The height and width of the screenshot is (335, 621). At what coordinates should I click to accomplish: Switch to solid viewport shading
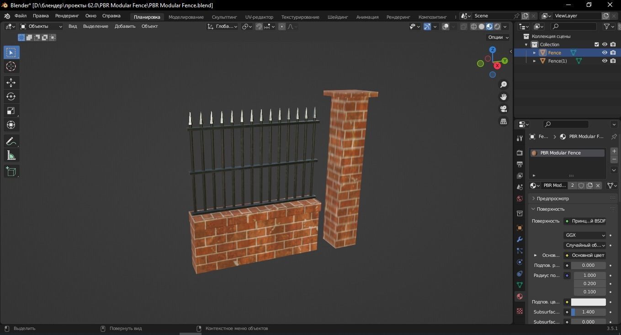(482, 27)
